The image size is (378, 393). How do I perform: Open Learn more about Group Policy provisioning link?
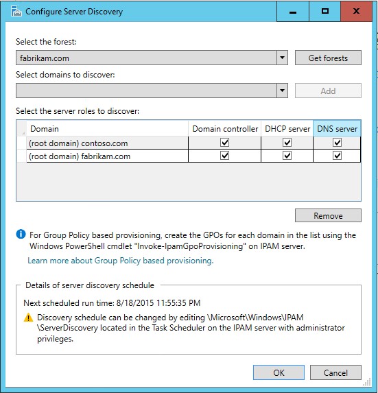(121, 261)
